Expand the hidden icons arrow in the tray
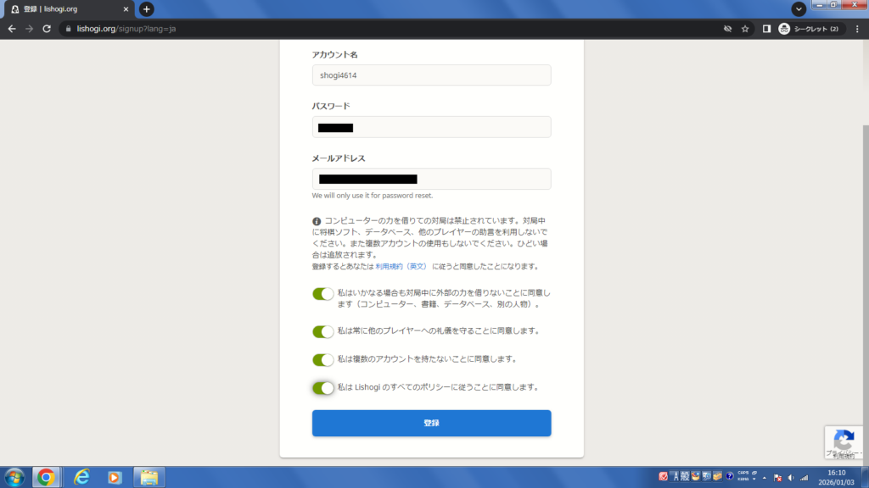This screenshot has height=488, width=869. click(x=765, y=479)
